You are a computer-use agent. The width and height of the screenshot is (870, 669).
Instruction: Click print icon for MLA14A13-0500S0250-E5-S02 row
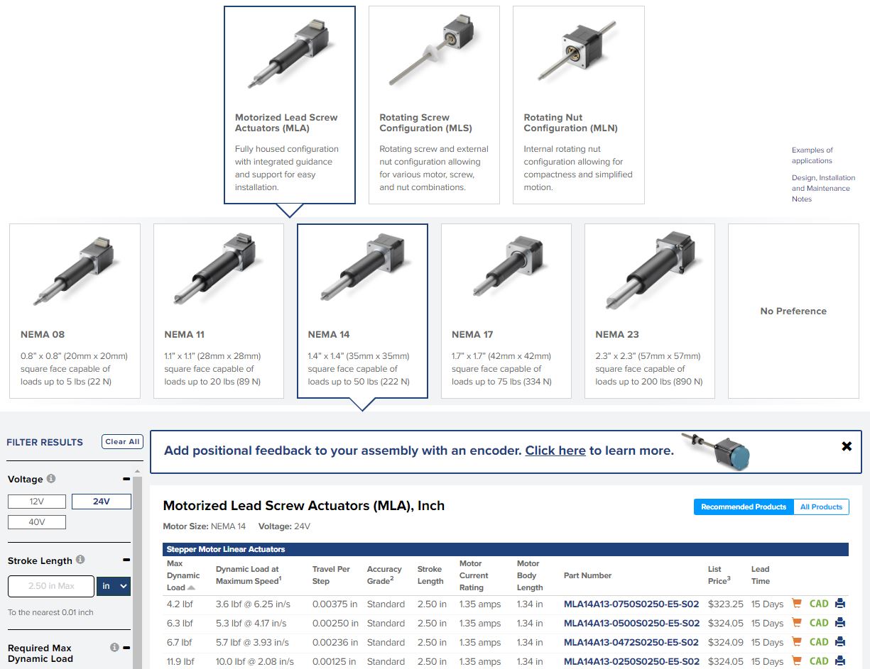click(840, 623)
